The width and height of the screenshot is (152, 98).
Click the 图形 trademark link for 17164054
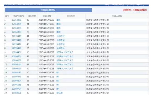click(x=59, y=28)
